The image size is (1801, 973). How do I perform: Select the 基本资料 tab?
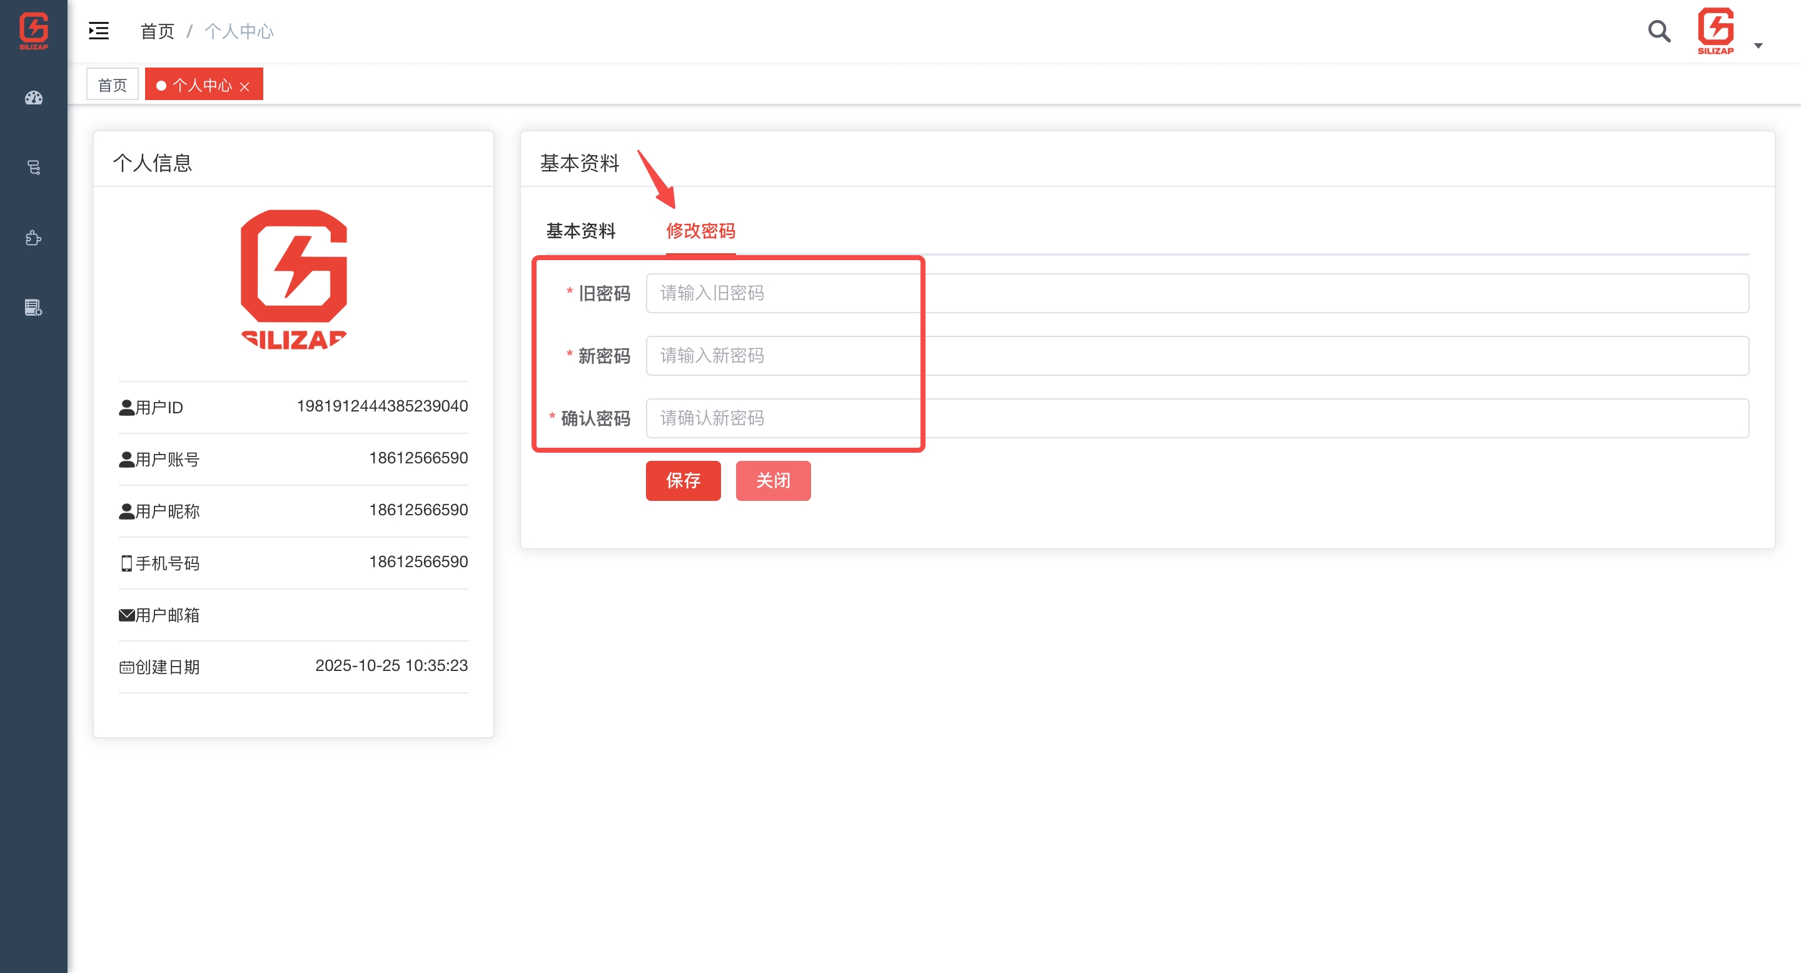[x=580, y=231]
